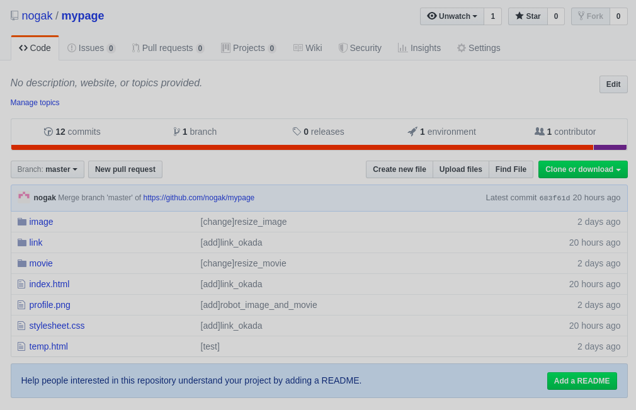Star the mypage repository
Viewport: 636px width, 410px height.
point(528,16)
